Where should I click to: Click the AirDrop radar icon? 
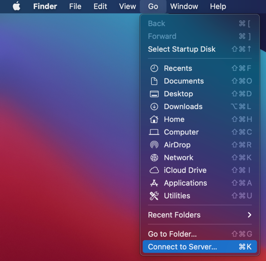coord(154,145)
